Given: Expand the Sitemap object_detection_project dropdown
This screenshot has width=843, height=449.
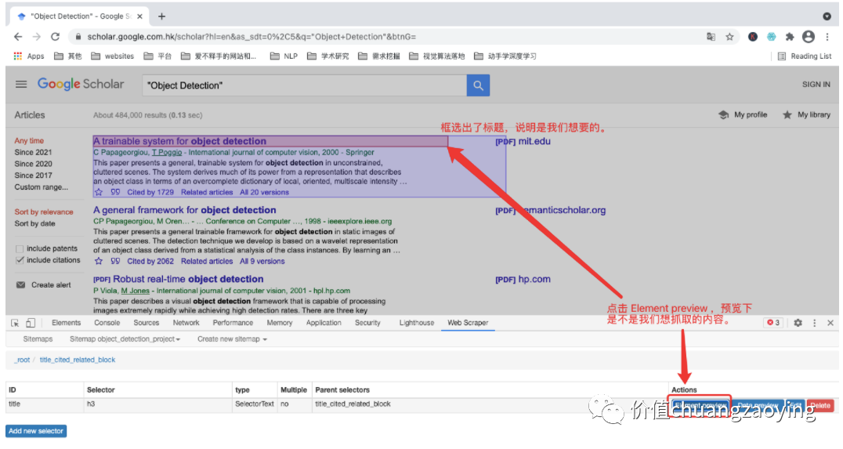Looking at the screenshot, I should 125,339.
